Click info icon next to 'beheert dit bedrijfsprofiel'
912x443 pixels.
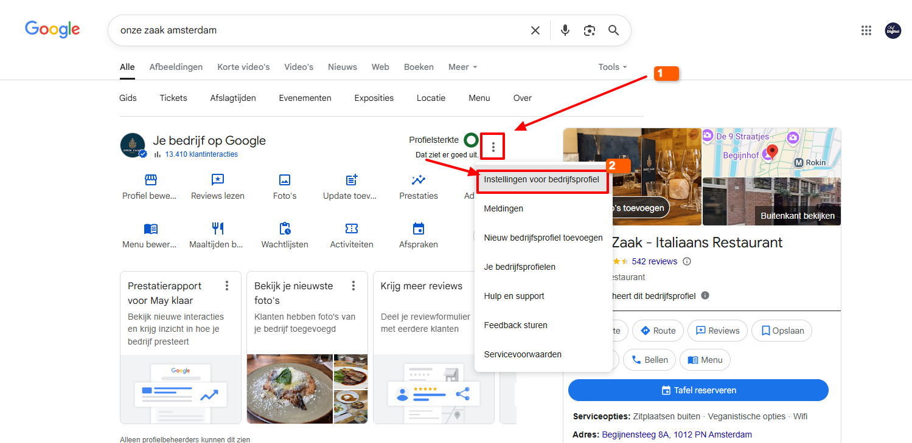[x=705, y=296]
